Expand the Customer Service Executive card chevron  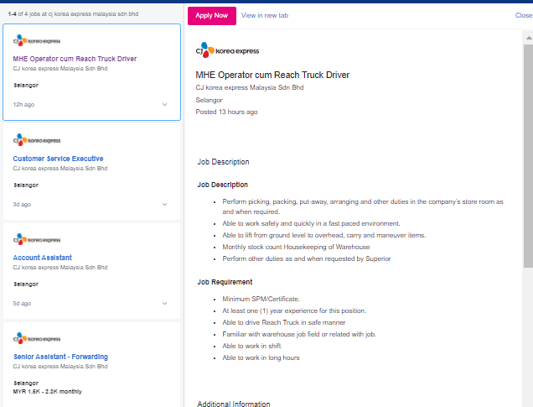[165, 204]
